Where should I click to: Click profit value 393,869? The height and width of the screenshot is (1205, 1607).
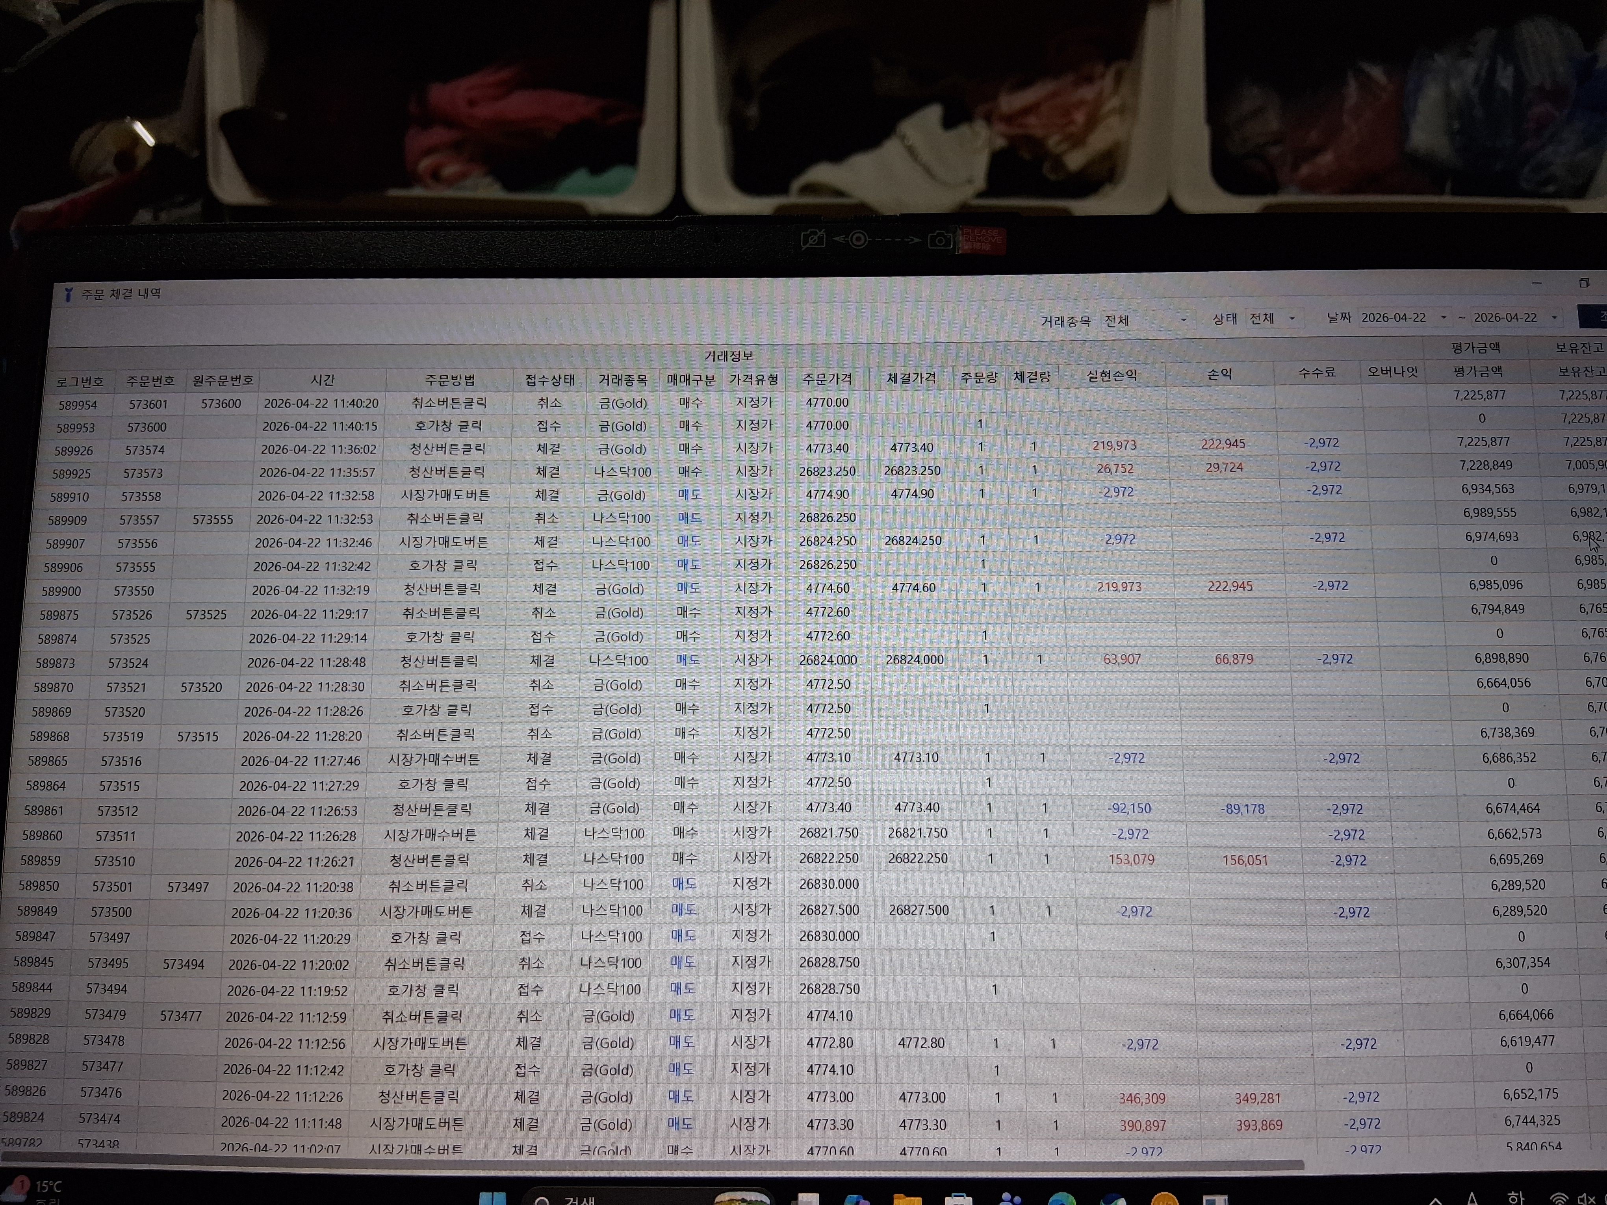pyautogui.click(x=1259, y=1125)
